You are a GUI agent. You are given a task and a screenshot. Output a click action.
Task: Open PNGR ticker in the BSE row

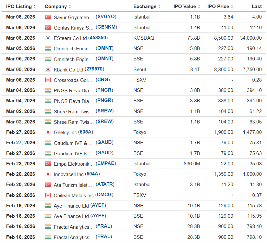(x=104, y=100)
